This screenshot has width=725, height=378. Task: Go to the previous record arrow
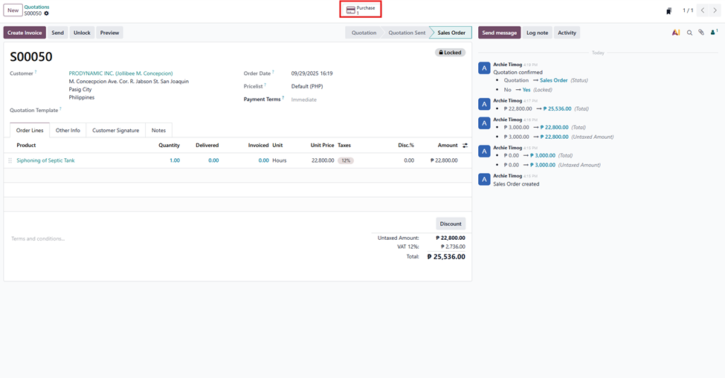703,10
